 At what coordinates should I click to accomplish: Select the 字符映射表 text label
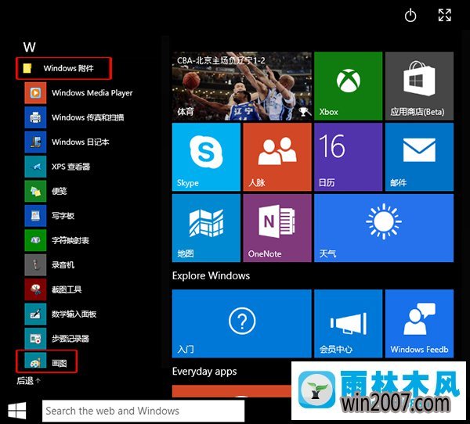(70, 240)
